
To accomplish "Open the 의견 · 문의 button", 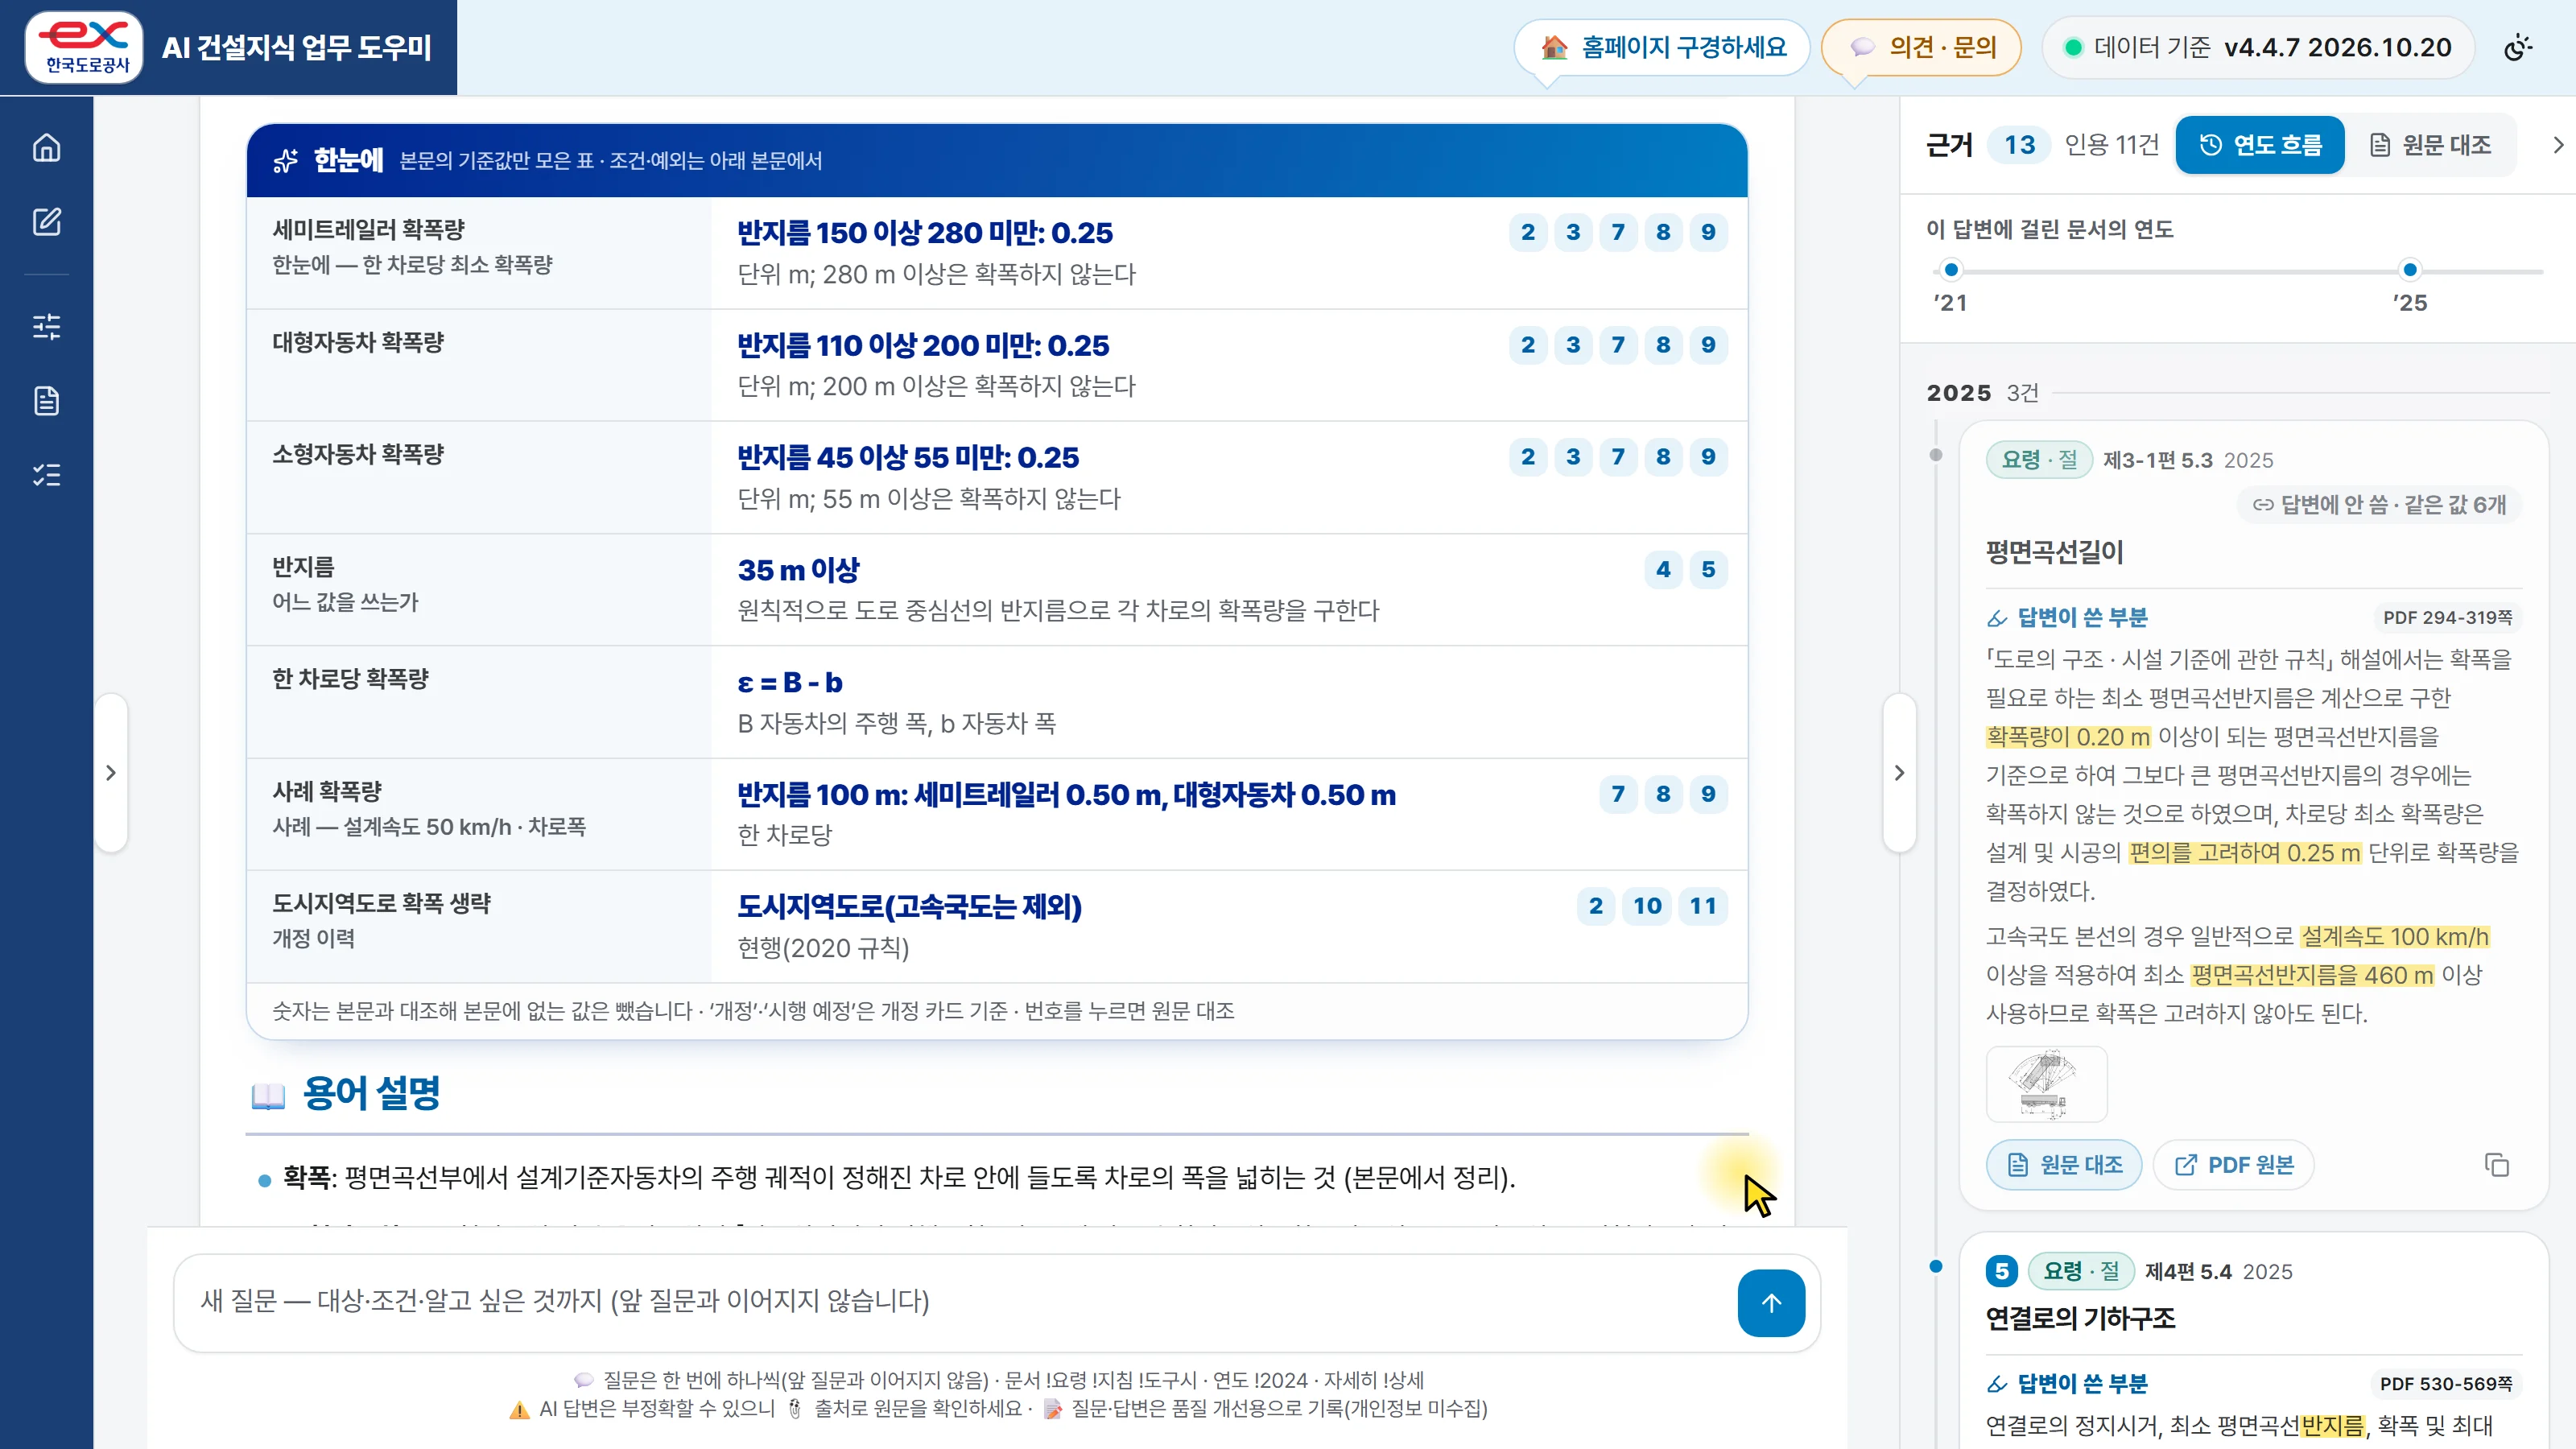I will pyautogui.click(x=1922, y=47).
